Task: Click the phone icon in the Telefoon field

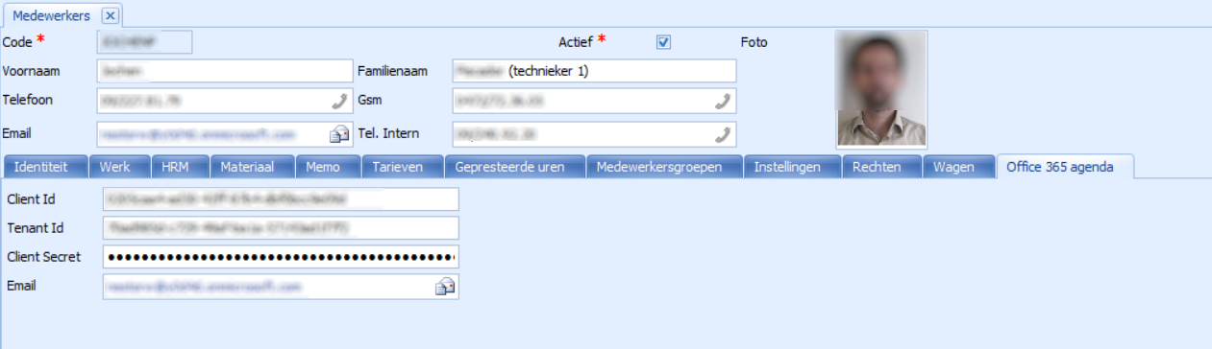Action: pos(340,101)
